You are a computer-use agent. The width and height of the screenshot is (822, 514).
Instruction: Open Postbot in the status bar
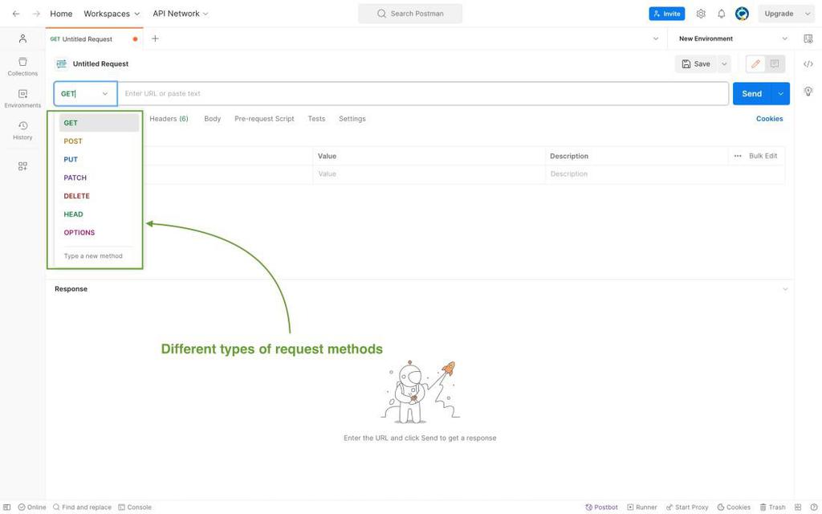point(601,508)
